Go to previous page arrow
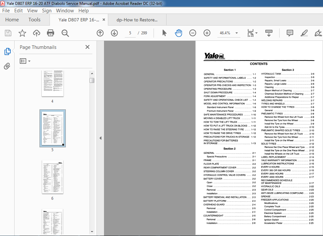 (100, 33)
